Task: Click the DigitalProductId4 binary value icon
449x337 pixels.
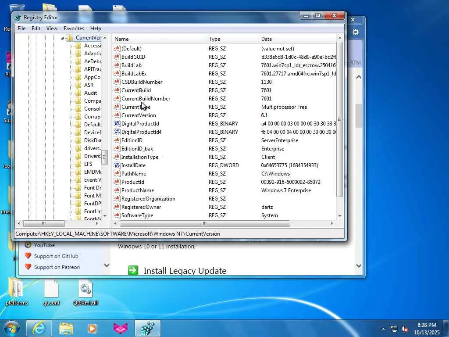Action: click(x=117, y=132)
